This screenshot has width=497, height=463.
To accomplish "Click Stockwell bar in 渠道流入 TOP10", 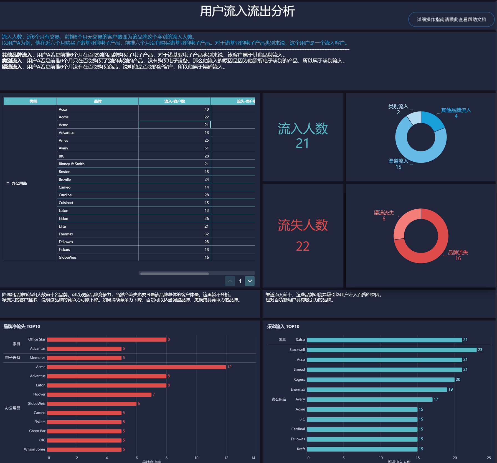I will 392,350.
